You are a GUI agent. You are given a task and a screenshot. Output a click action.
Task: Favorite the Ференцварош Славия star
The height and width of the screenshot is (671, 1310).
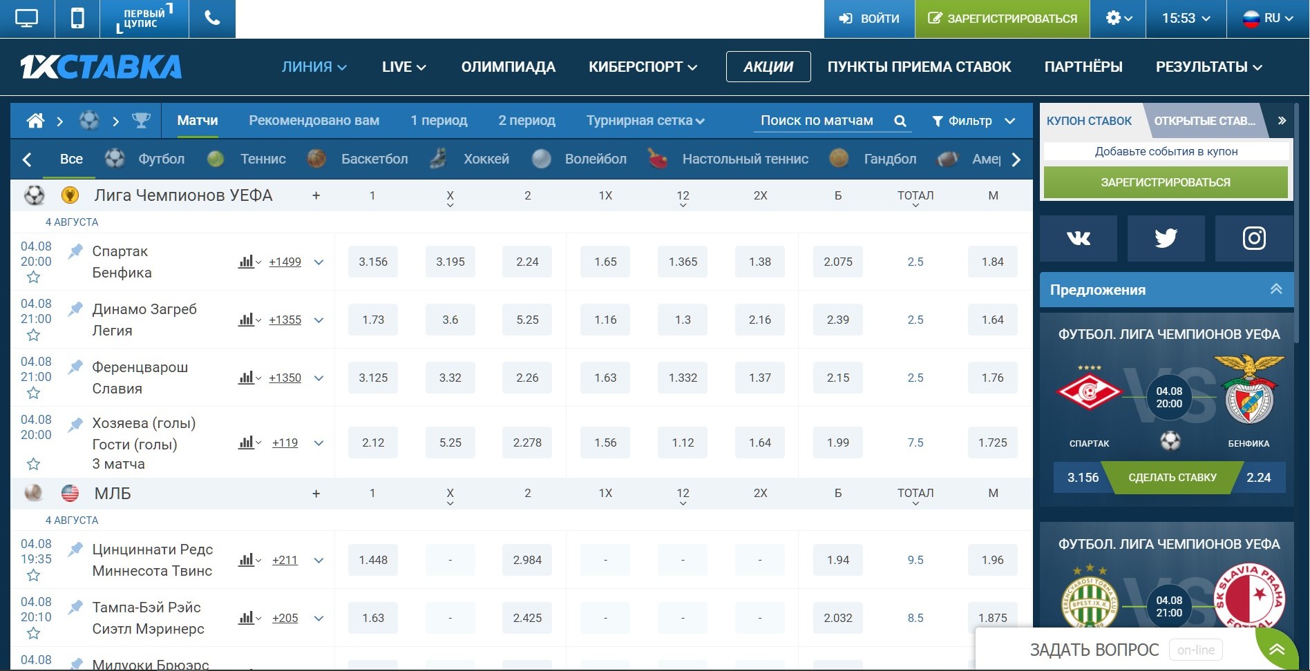[x=33, y=393]
